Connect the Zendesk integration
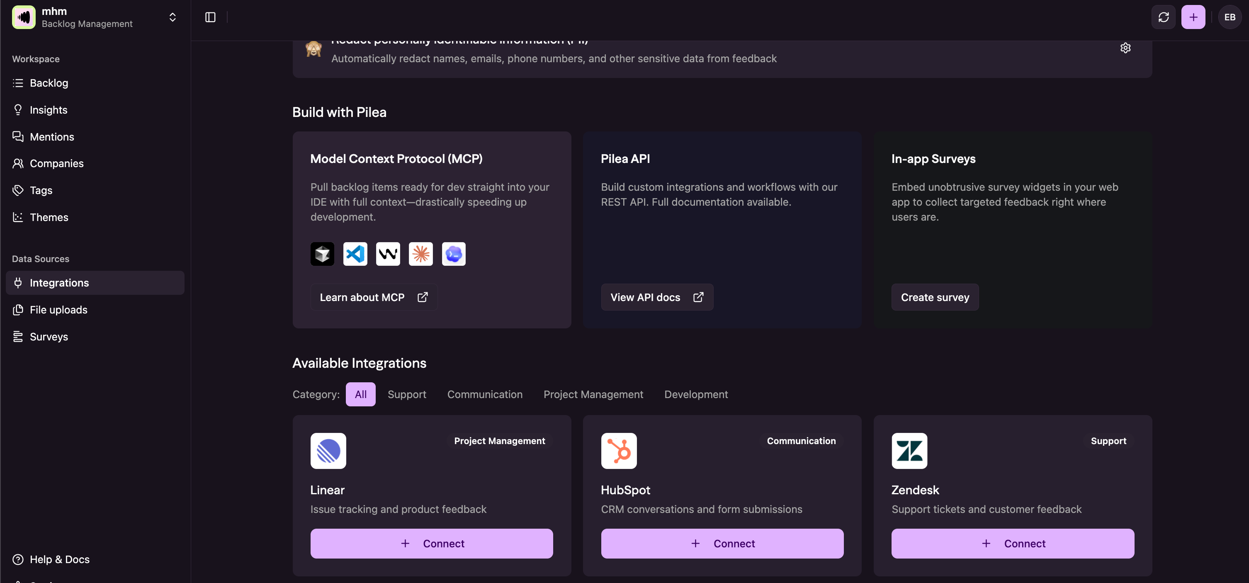Viewport: 1249px width, 583px height. (1013, 544)
